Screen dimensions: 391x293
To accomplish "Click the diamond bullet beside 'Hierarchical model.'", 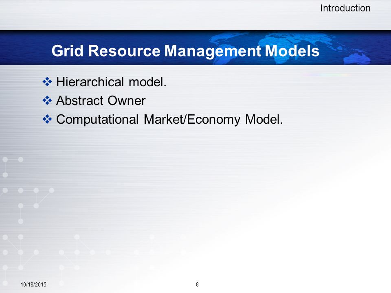I will pyautogui.click(x=47, y=82).
